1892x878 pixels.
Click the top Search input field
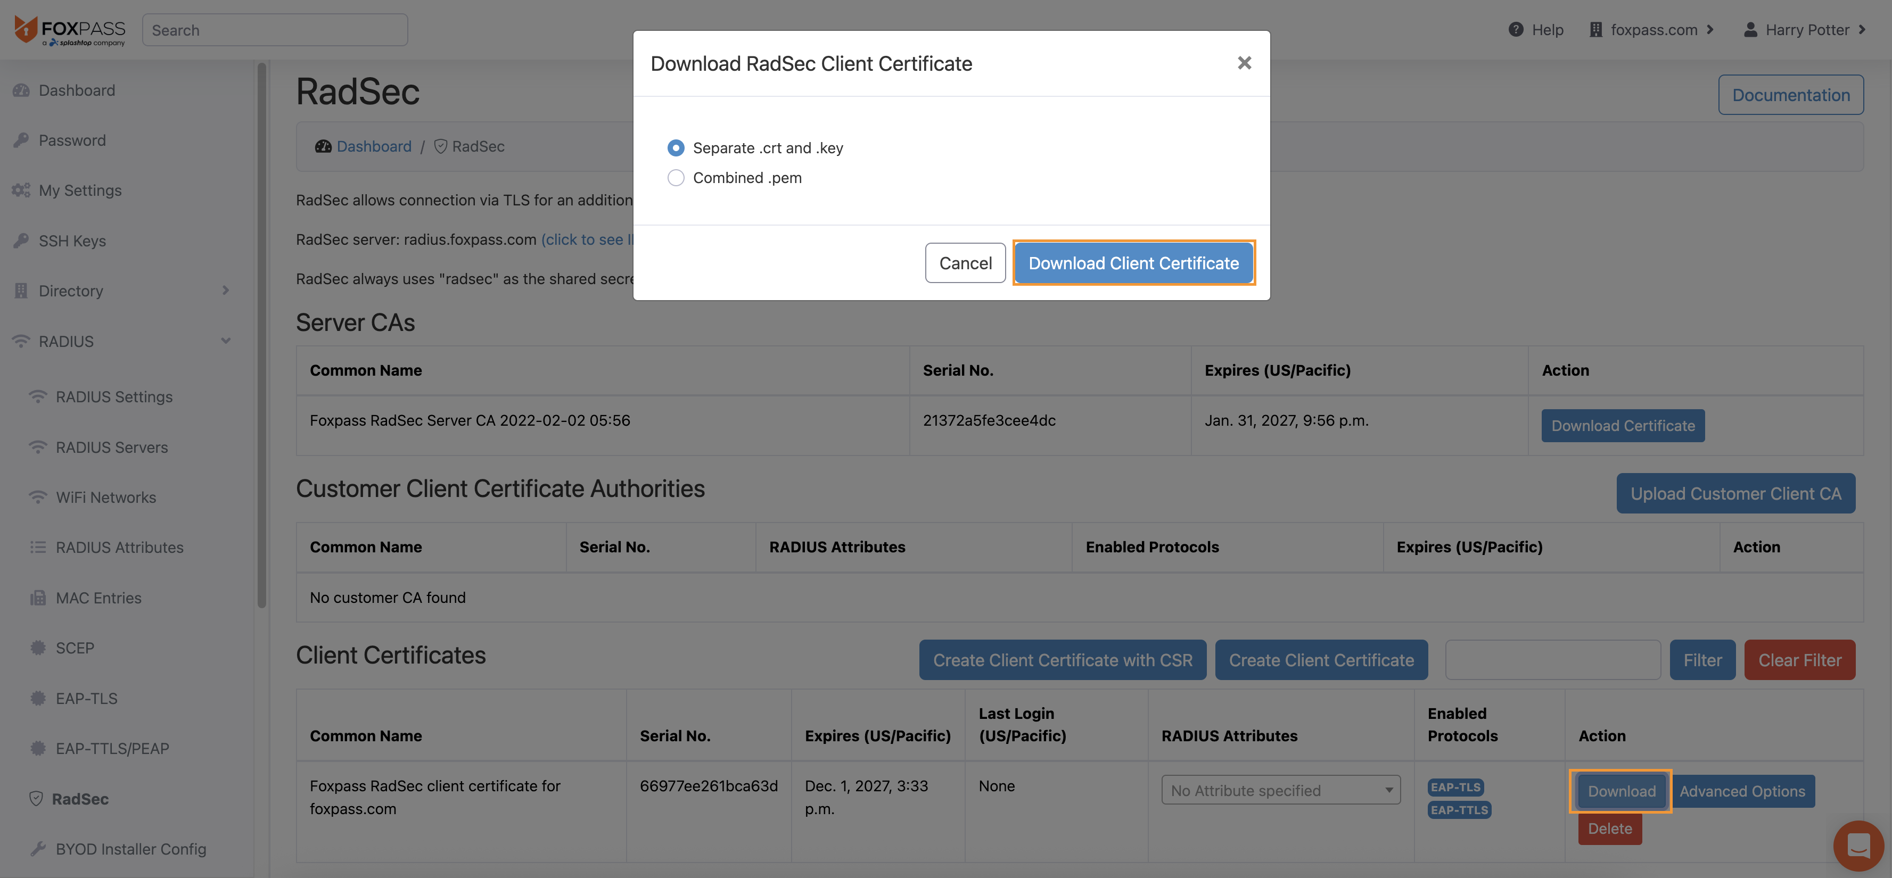[x=275, y=30]
